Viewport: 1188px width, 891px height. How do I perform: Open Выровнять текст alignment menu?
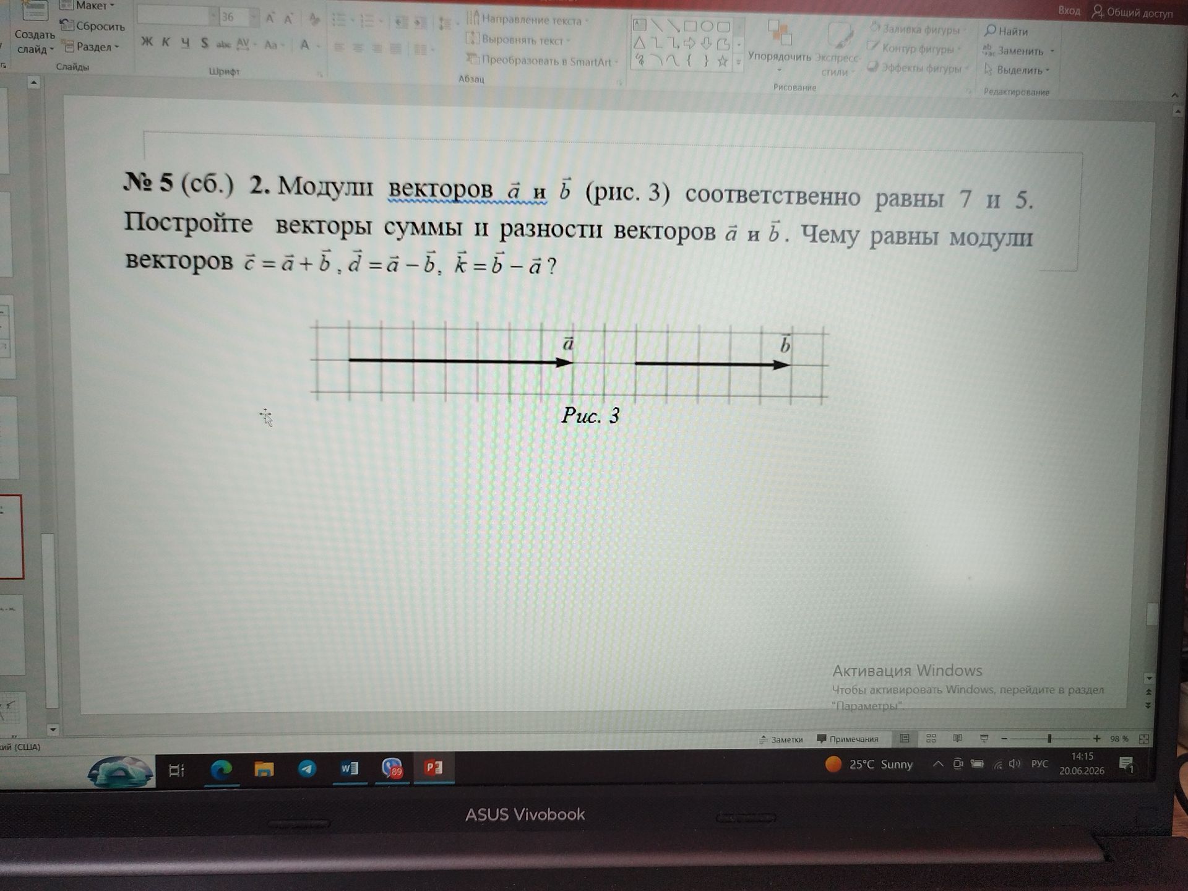[519, 40]
